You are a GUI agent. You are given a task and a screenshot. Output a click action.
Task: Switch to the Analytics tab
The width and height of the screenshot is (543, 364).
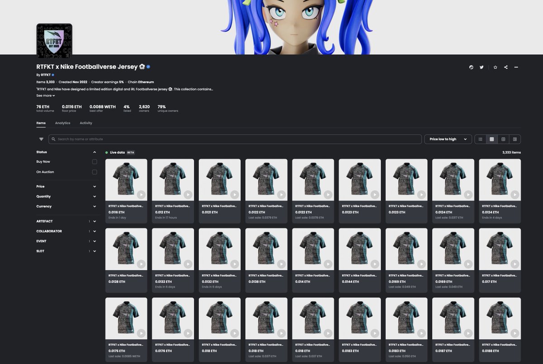coord(62,123)
